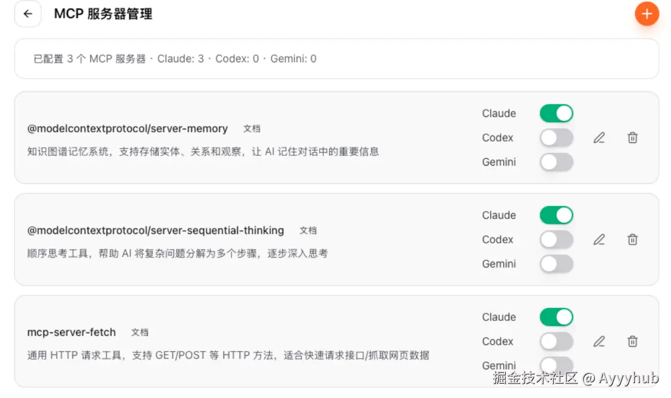This screenshot has width=671, height=398.
Task: Enable Gemini for server-sequential-thinking
Action: click(556, 264)
